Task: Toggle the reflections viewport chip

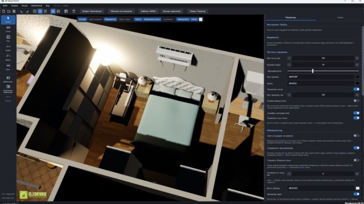Action: point(168,19)
